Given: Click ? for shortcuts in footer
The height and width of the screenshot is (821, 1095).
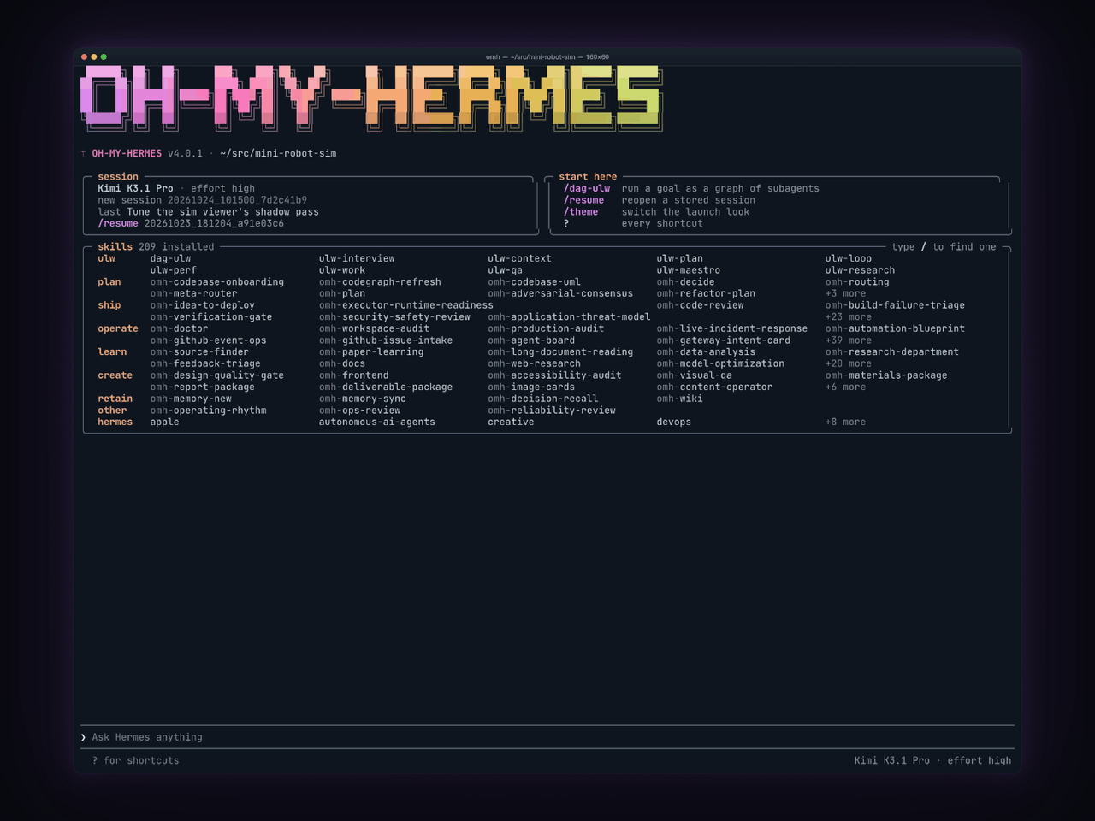Looking at the screenshot, I should (x=135, y=760).
